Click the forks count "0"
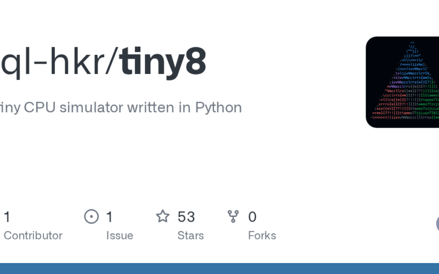439x274 pixels. [252, 217]
